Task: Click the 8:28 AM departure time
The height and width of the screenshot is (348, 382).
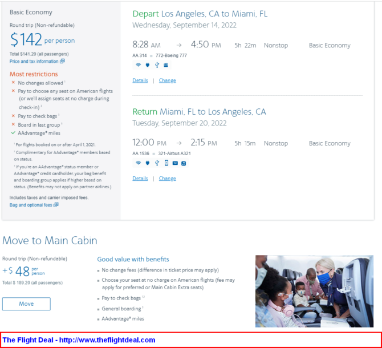Action: [147, 44]
